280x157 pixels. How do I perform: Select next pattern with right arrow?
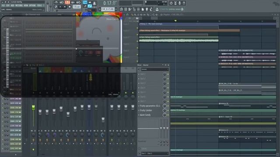pyautogui.click(x=116, y=9)
